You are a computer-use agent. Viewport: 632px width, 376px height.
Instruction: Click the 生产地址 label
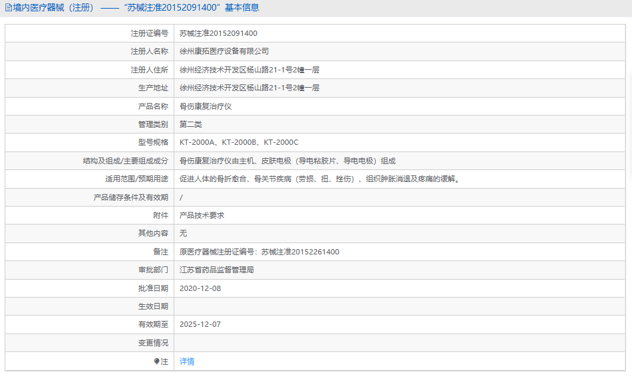click(x=153, y=88)
